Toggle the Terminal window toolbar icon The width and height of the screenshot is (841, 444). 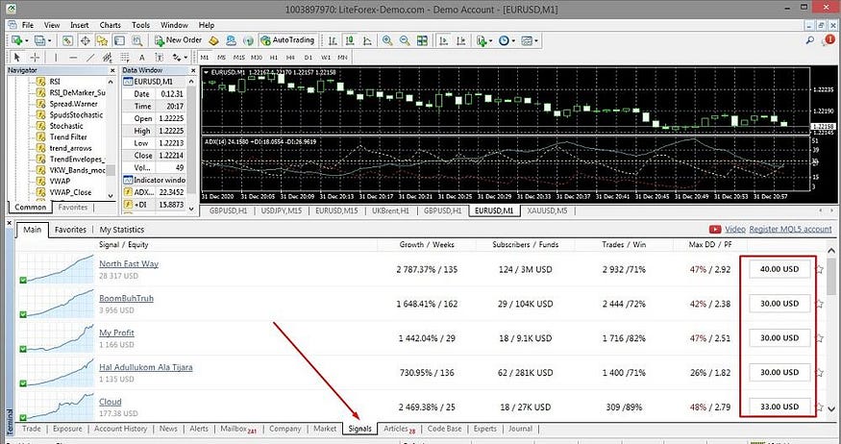pos(119,40)
